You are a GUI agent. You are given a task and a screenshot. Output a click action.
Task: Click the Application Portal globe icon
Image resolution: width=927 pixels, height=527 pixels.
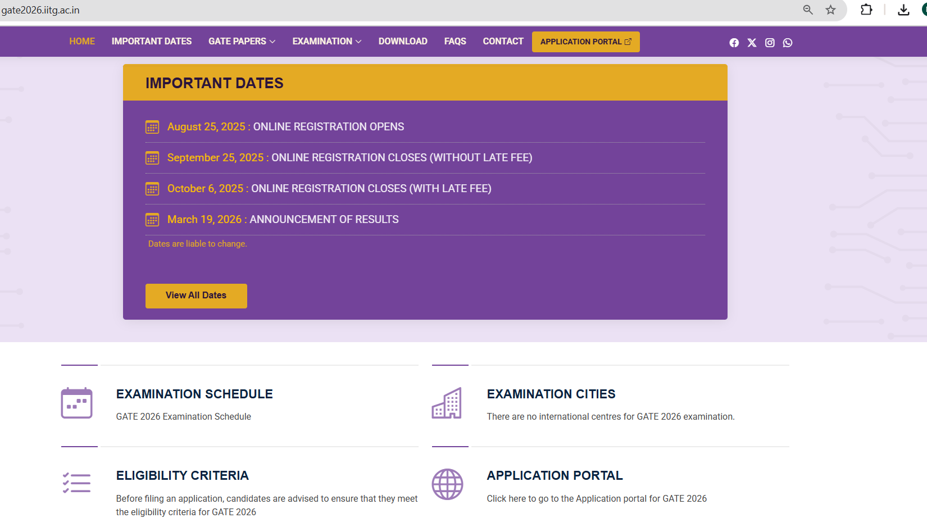447,484
